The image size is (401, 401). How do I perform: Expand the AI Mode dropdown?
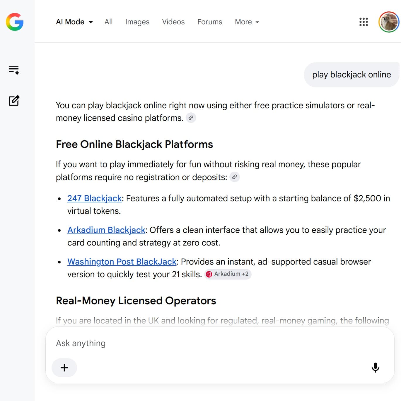pos(74,22)
